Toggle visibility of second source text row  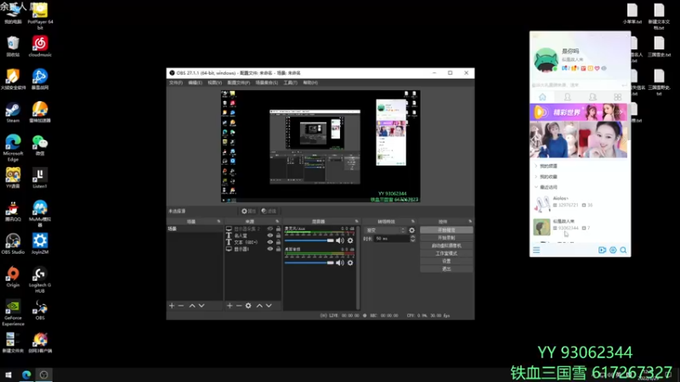[270, 236]
